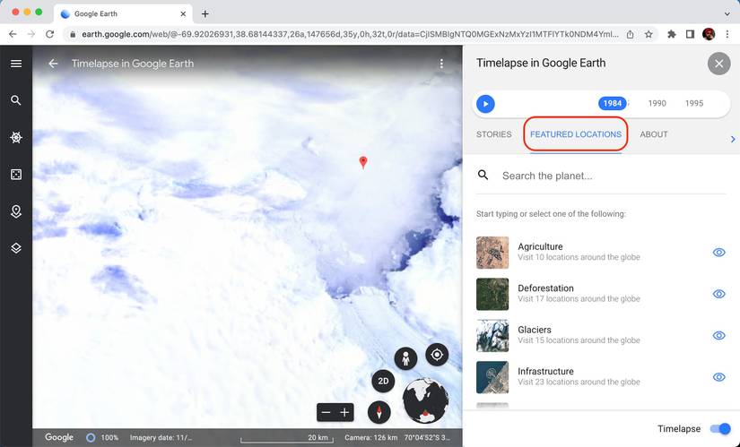Select the Featured Locations tab
740x447 pixels.
tap(576, 134)
